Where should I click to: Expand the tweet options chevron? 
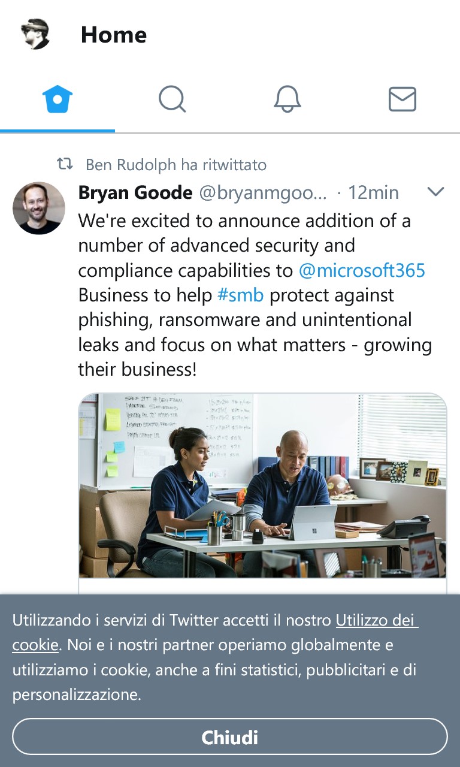[435, 192]
